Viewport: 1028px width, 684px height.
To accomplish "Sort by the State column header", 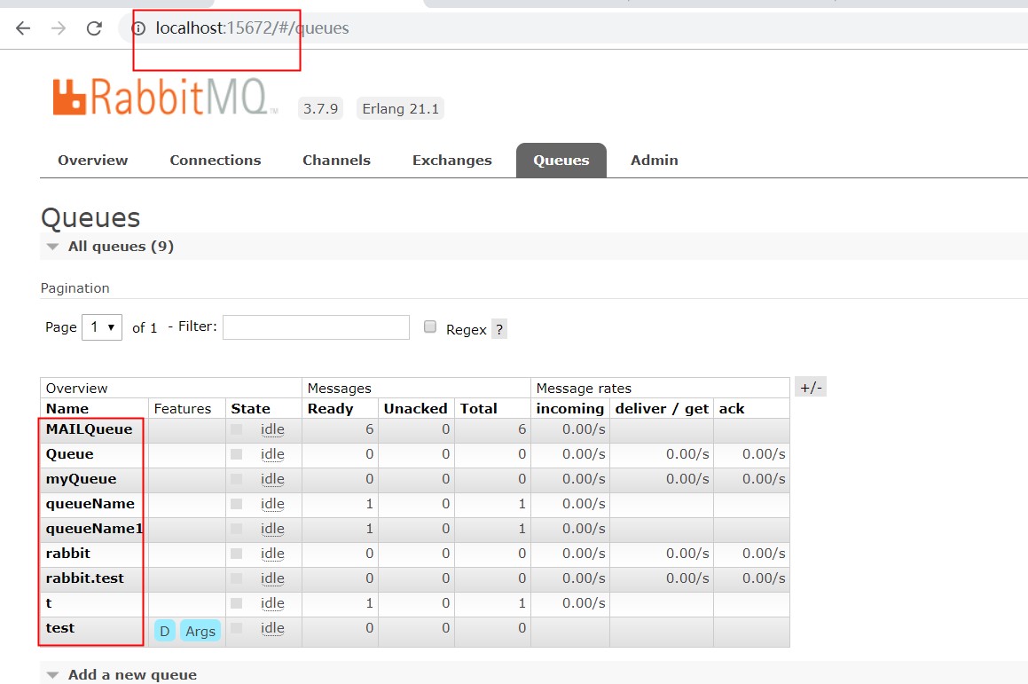I will (250, 409).
